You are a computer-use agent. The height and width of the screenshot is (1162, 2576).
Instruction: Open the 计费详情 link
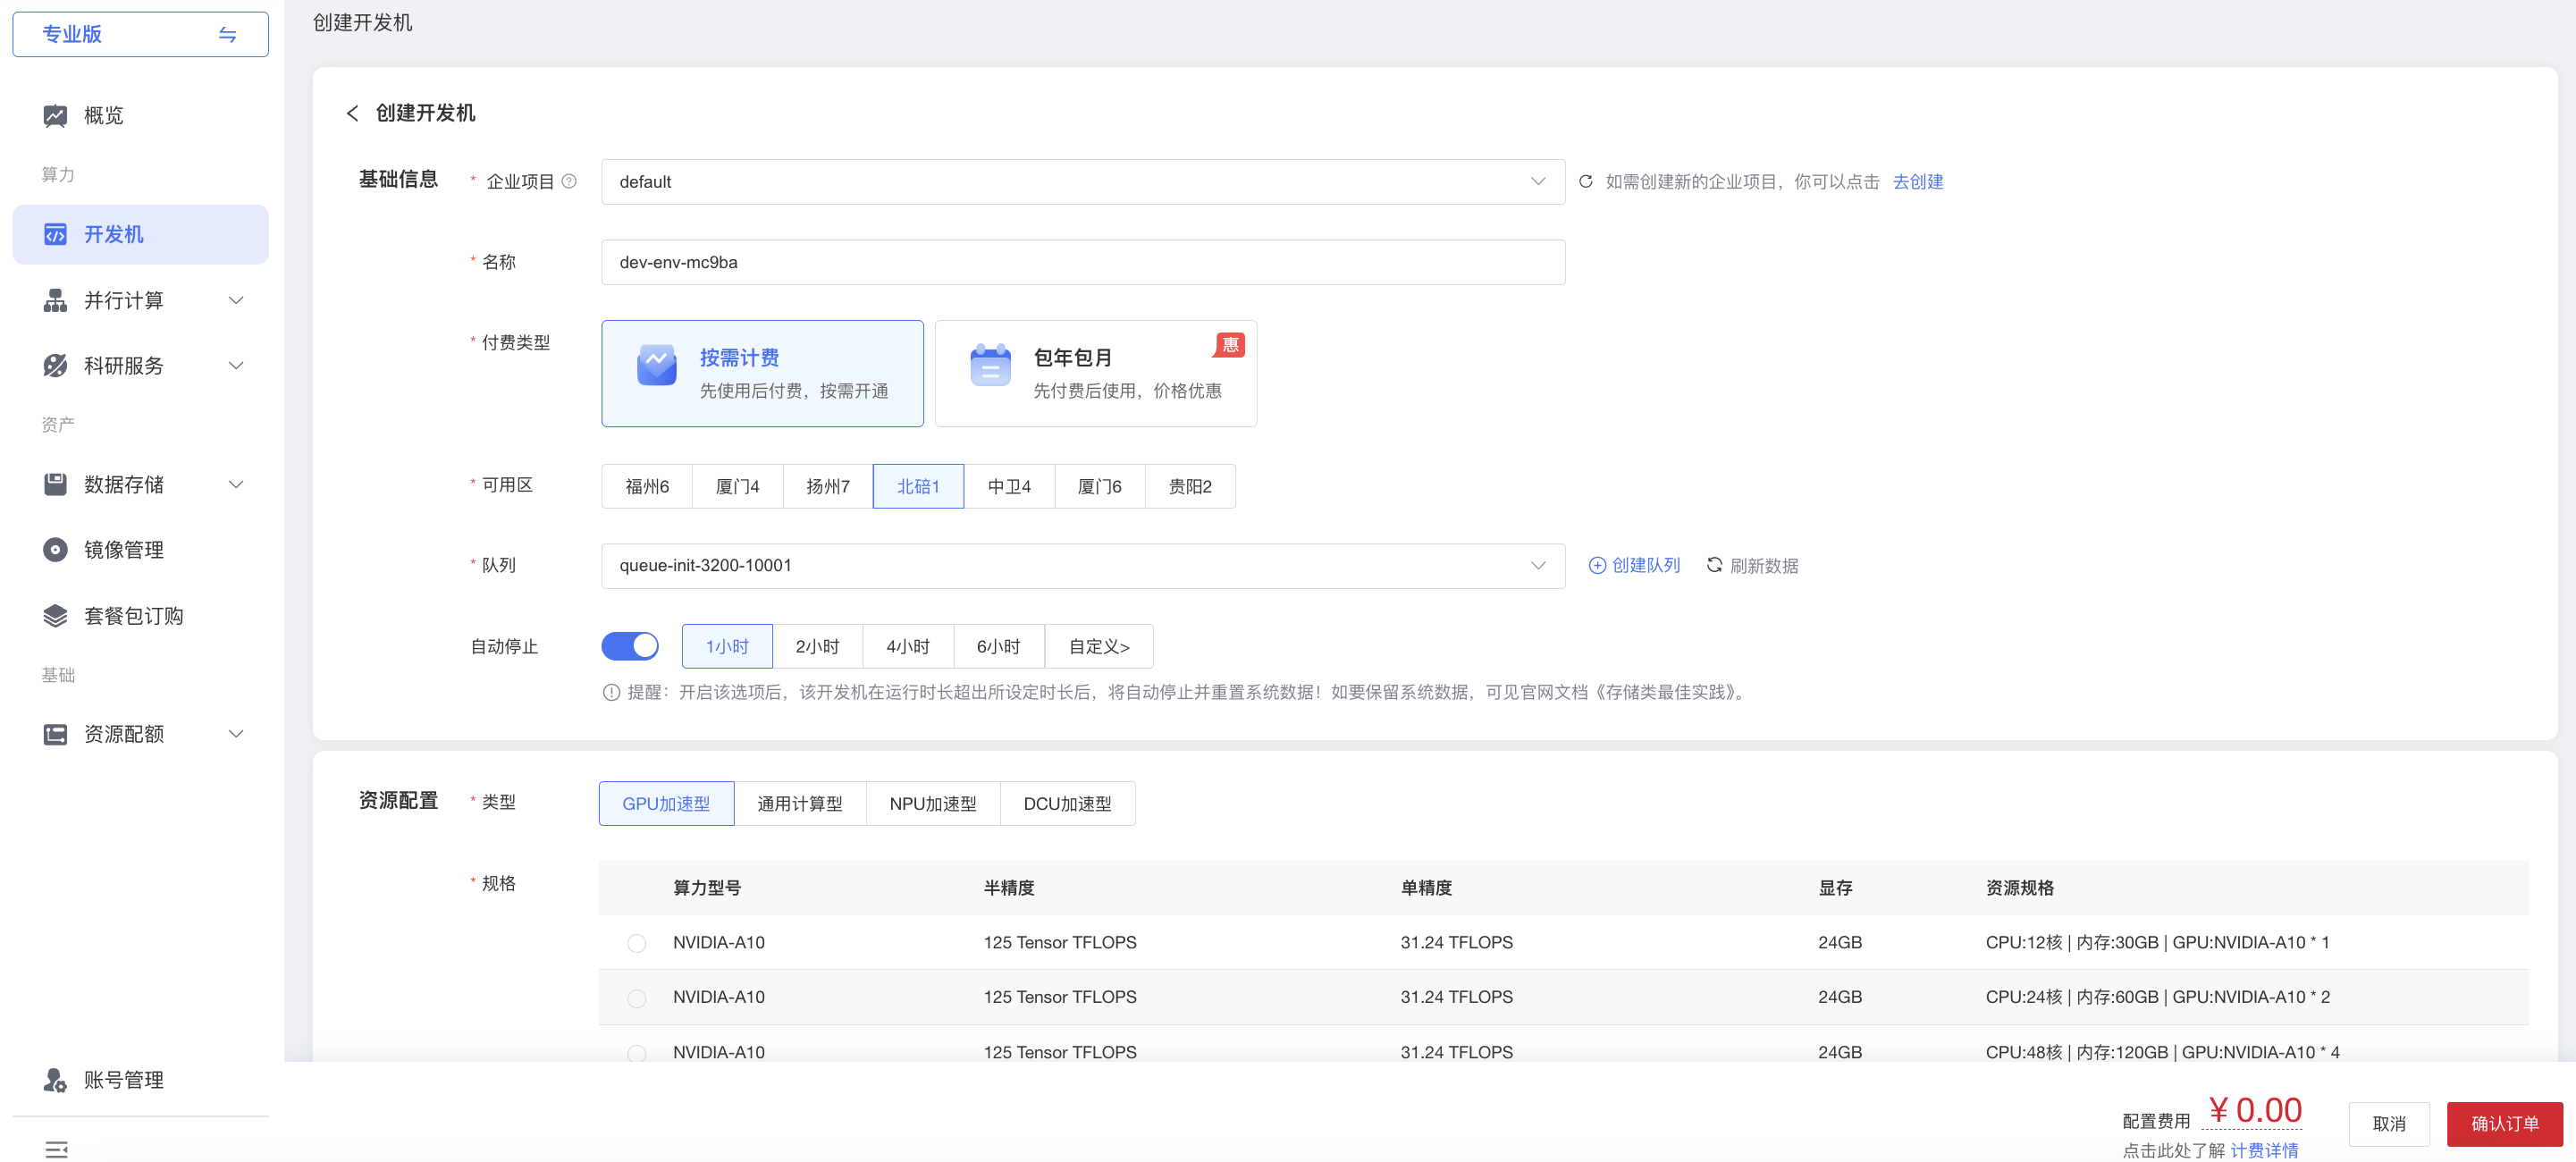[x=2264, y=1150]
